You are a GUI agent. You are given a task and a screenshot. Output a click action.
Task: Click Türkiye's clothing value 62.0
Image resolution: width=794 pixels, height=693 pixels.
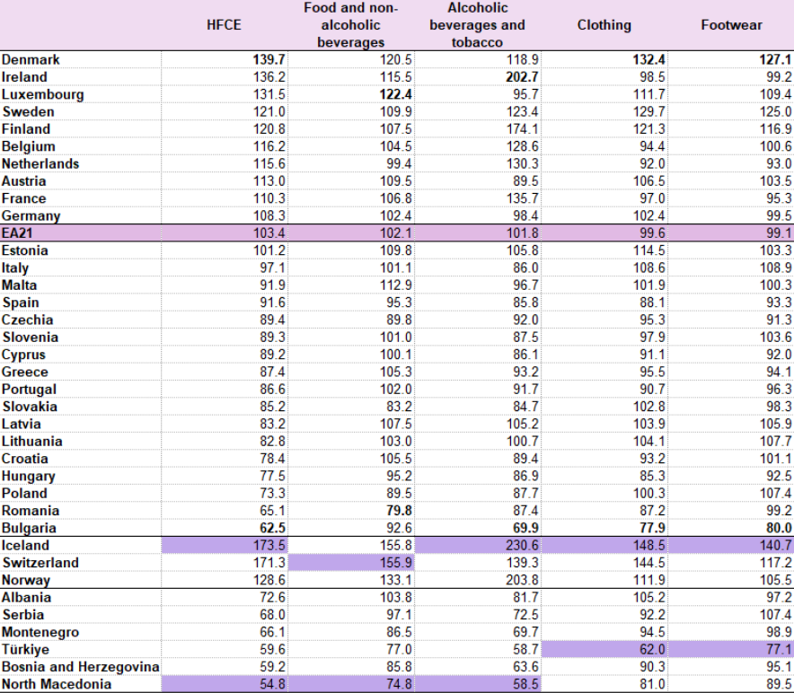tap(652, 650)
